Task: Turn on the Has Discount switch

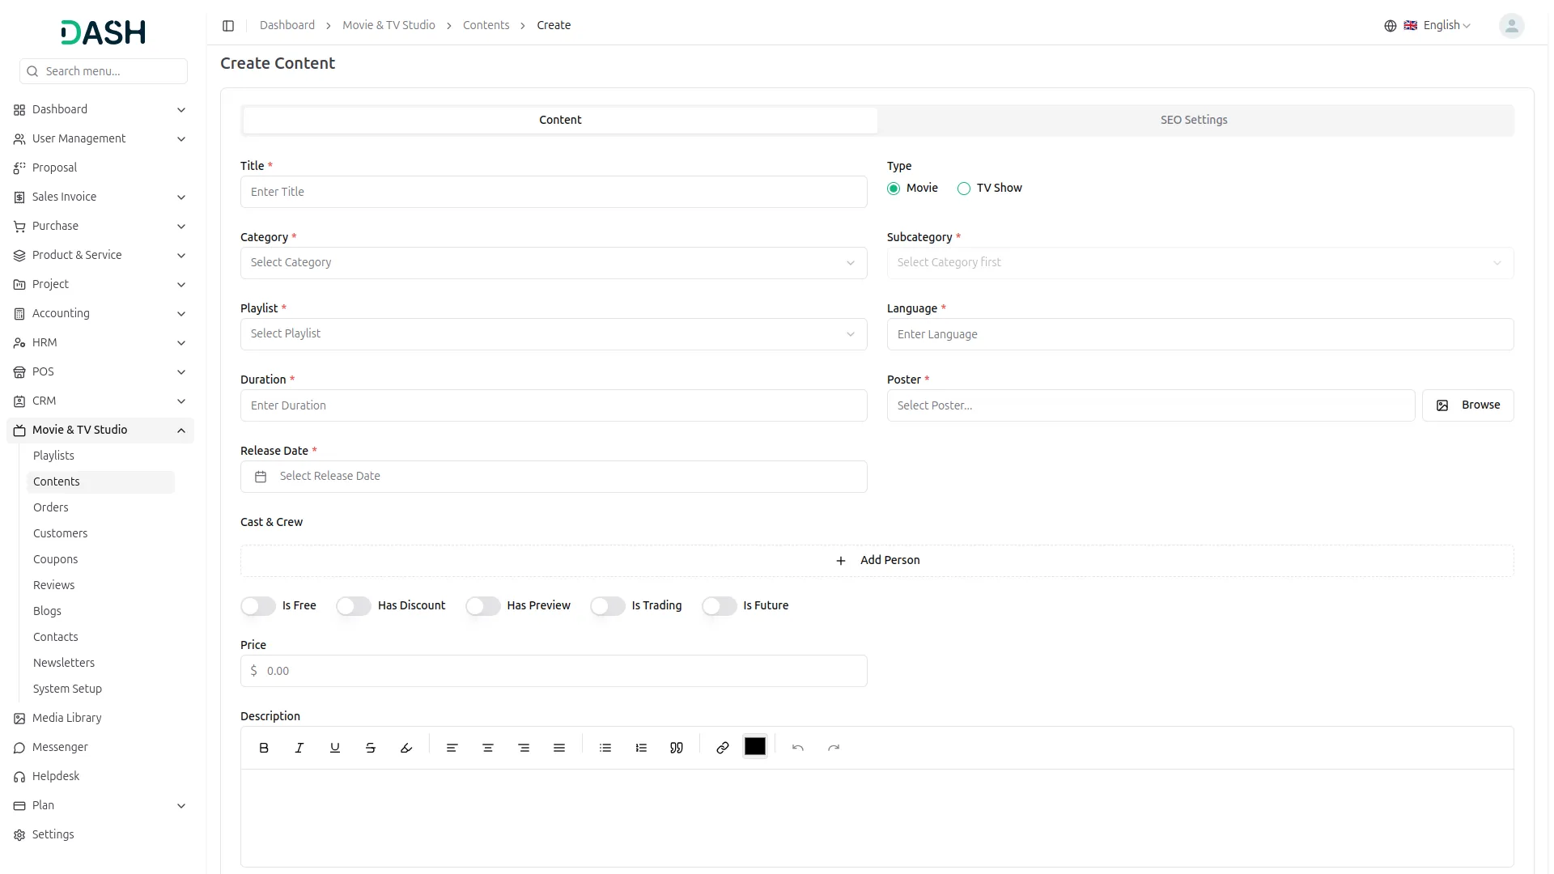Action: (x=354, y=606)
